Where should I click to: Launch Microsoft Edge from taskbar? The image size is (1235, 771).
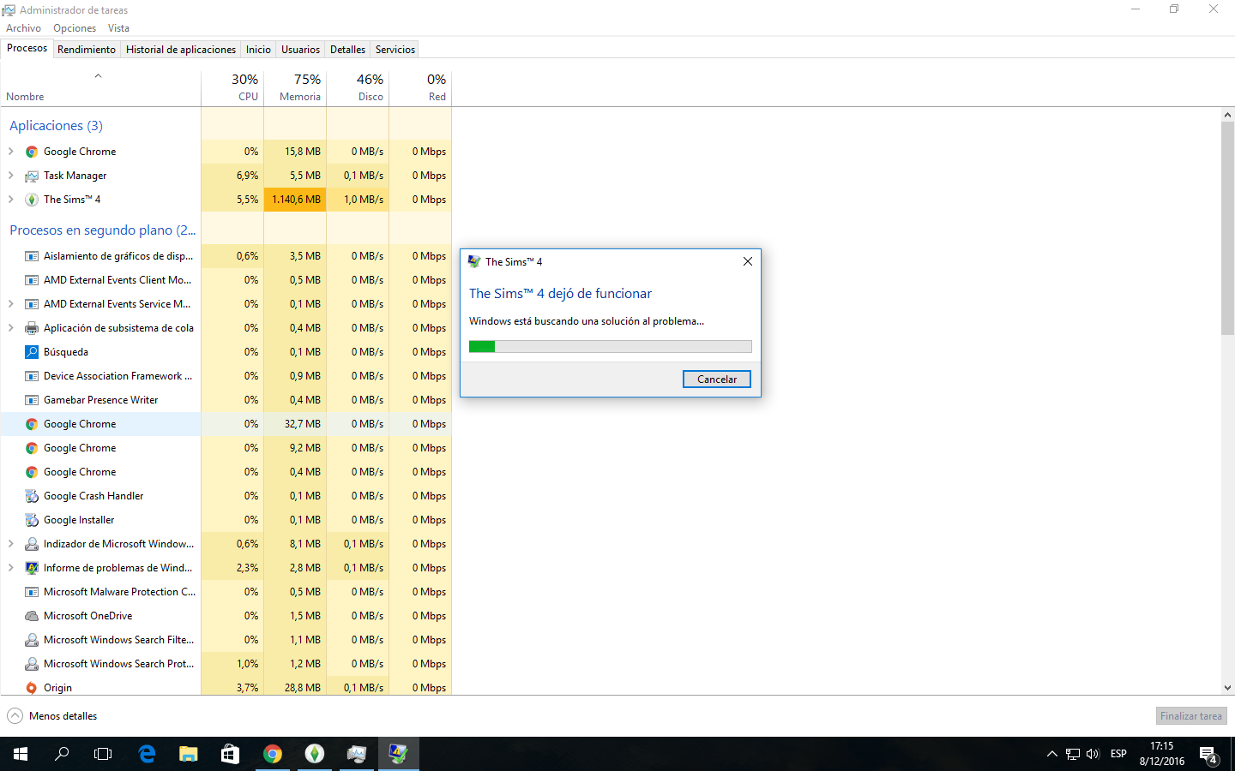(147, 754)
